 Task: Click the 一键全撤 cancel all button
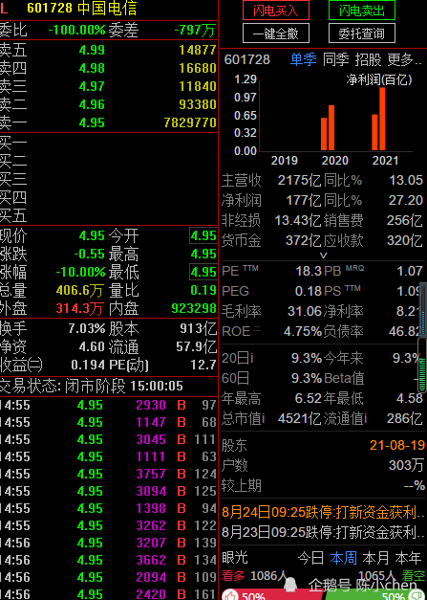tap(276, 33)
